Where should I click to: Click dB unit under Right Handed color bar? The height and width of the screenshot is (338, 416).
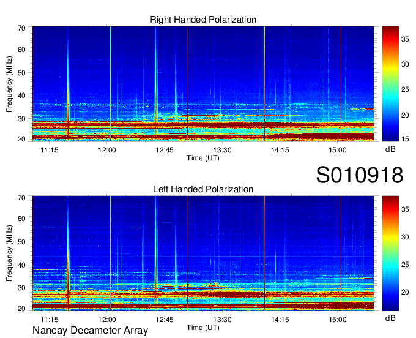(390, 149)
